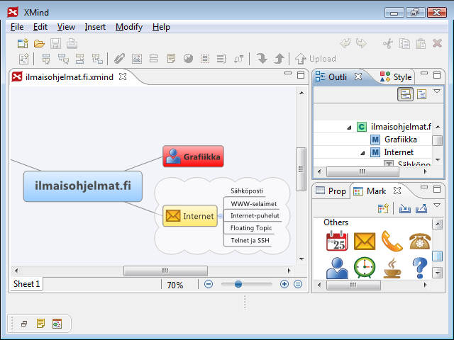Click Import markers icon

coord(405,208)
